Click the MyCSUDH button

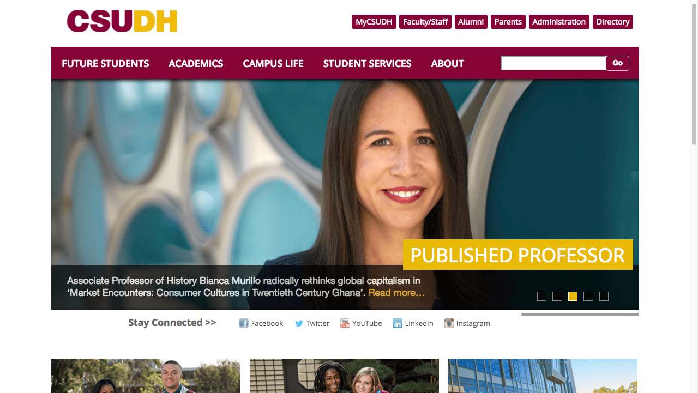[x=374, y=22]
